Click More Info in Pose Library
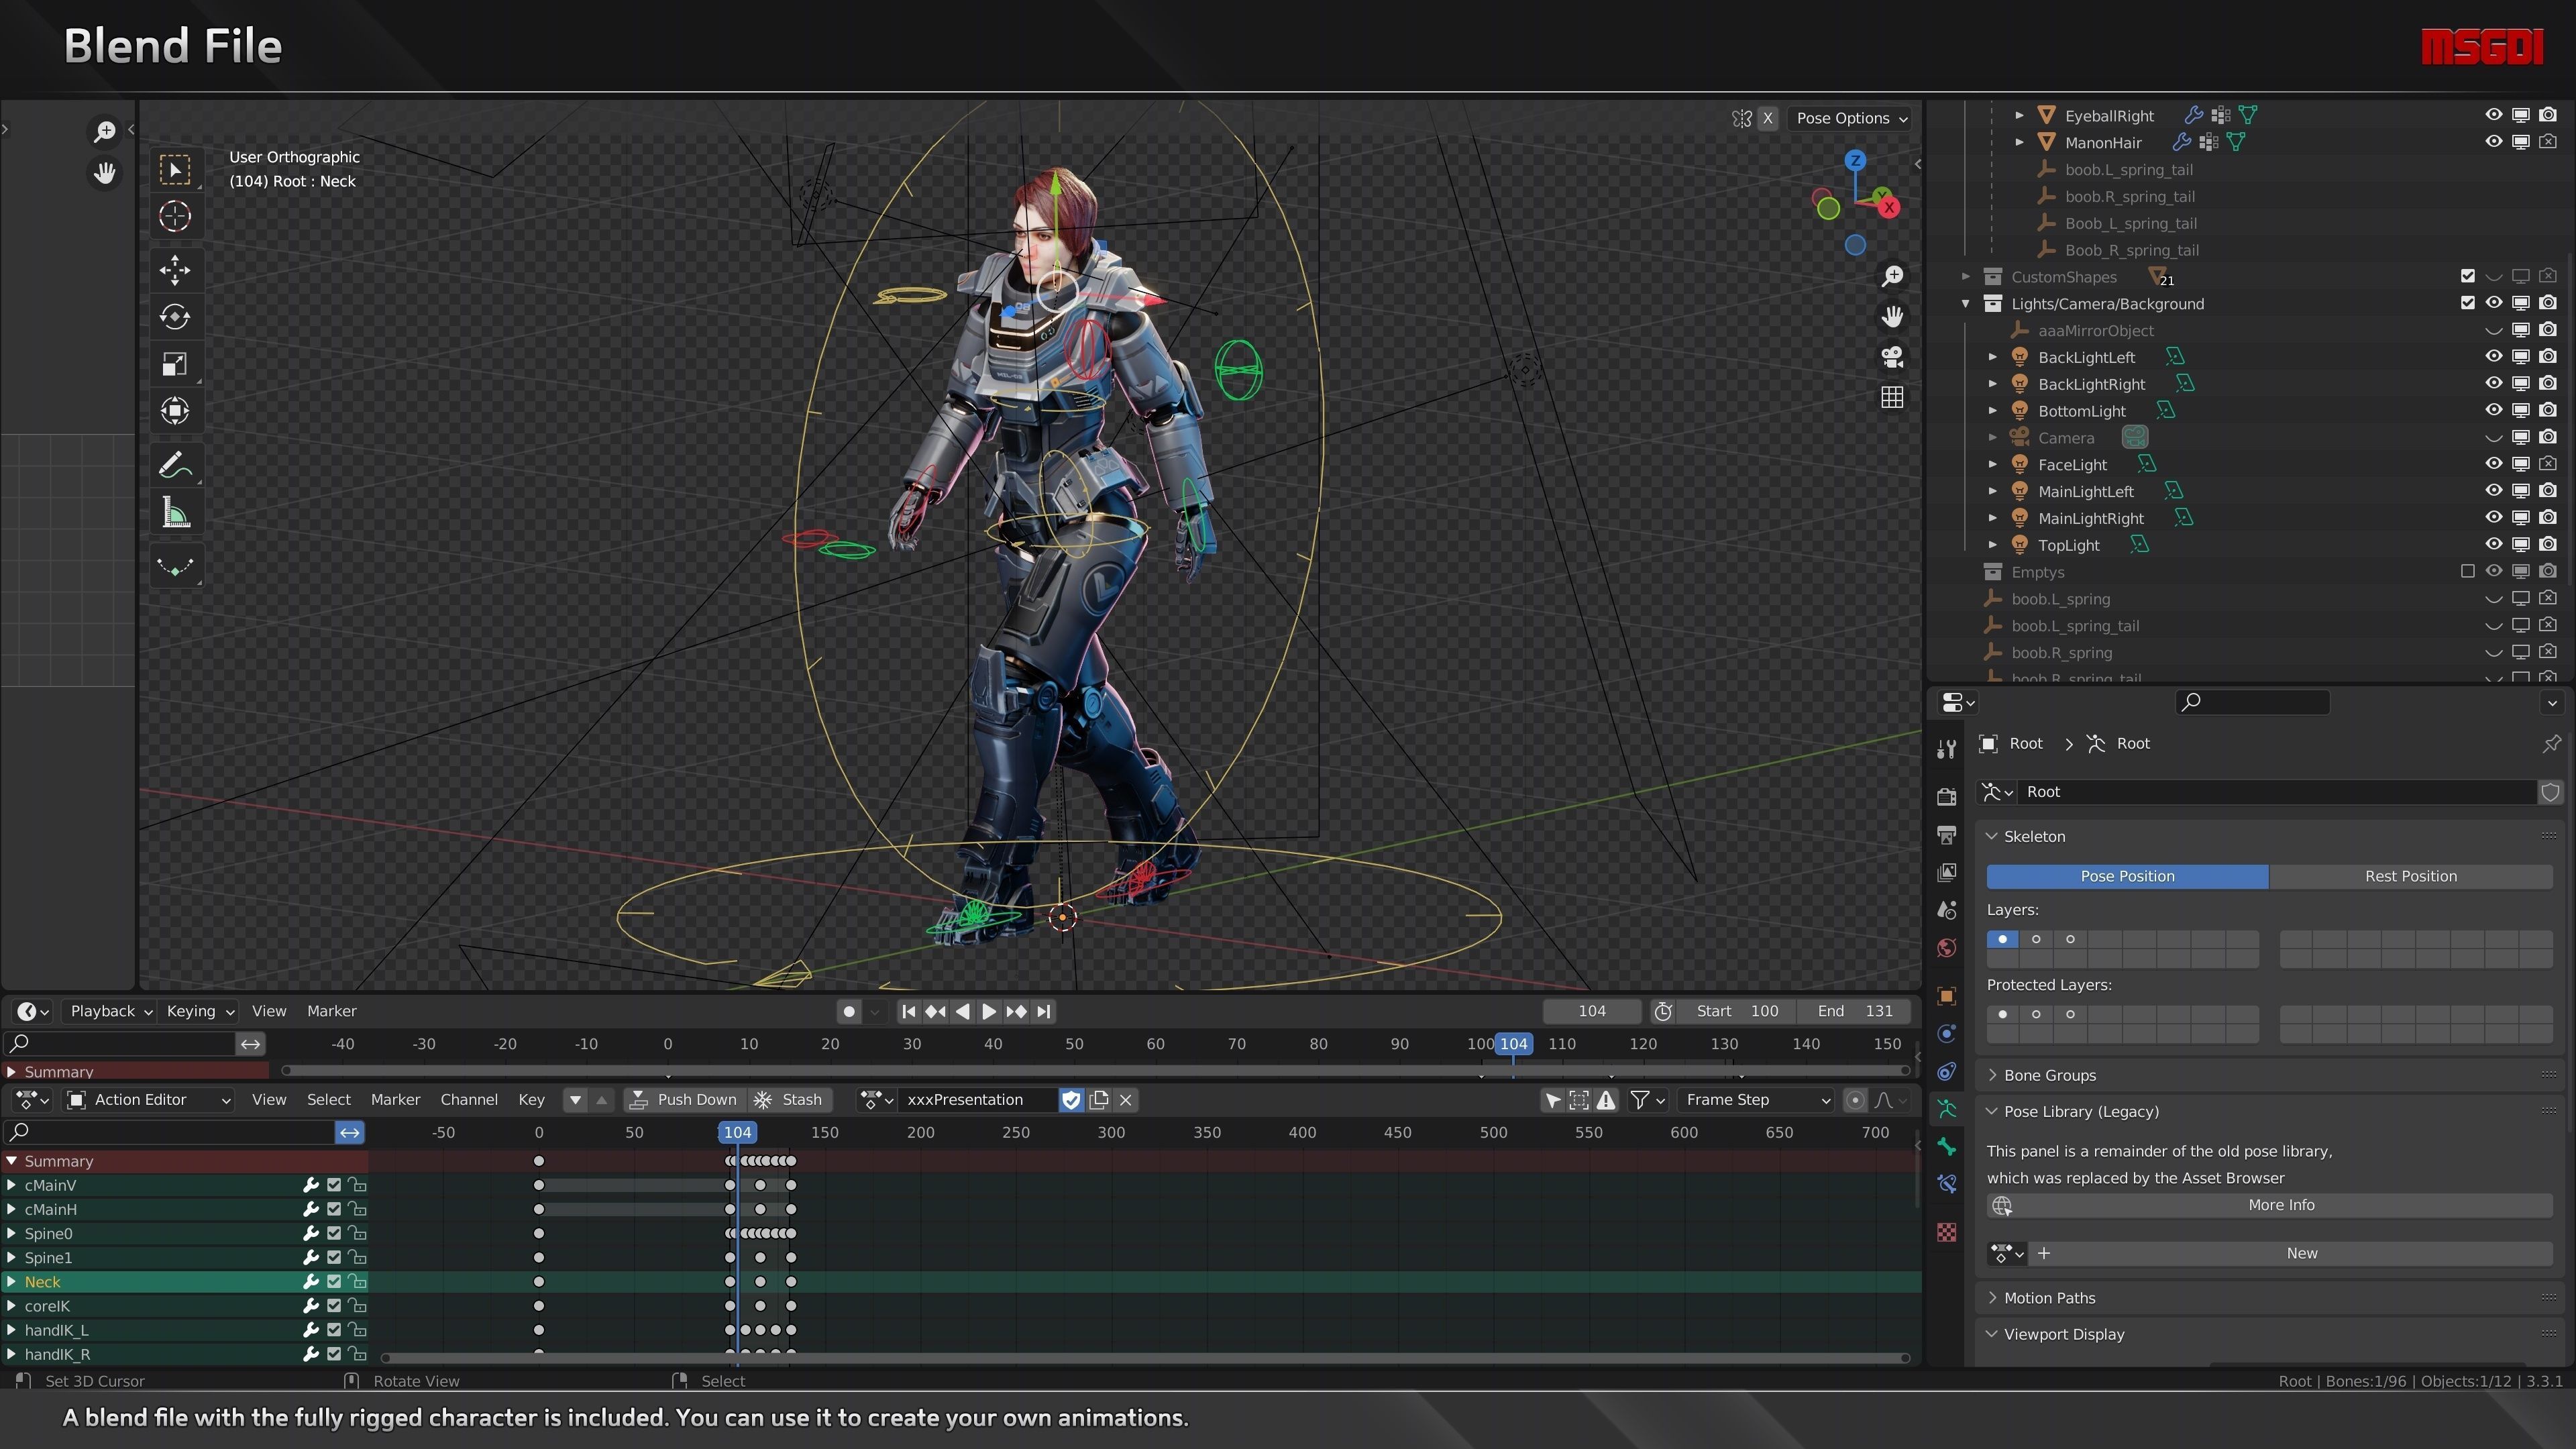The width and height of the screenshot is (2576, 1449). pyautogui.click(x=2270, y=1205)
